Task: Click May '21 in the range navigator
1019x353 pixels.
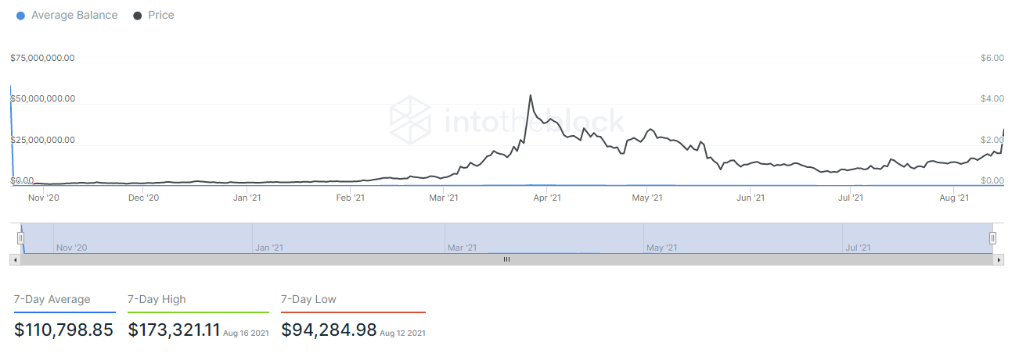Action: click(661, 248)
